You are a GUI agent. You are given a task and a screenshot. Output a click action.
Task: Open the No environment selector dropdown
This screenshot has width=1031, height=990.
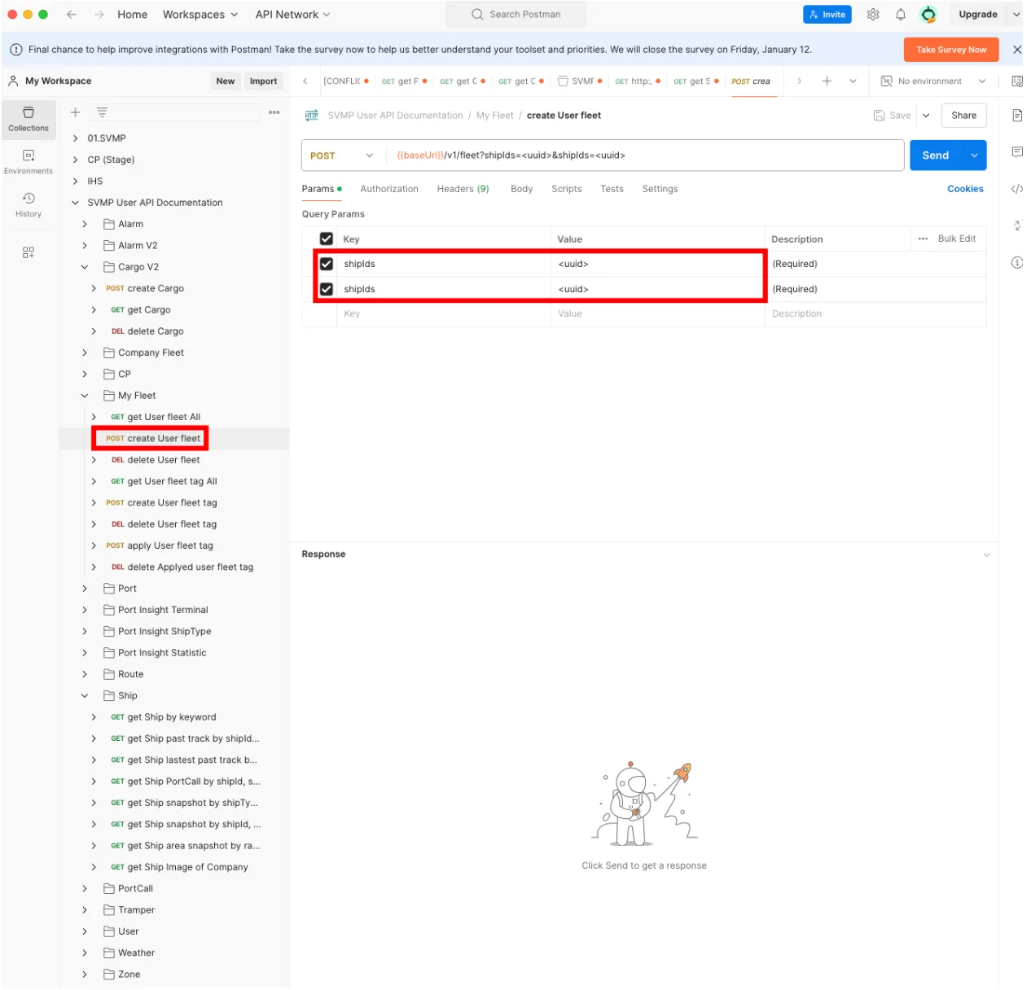tap(933, 81)
